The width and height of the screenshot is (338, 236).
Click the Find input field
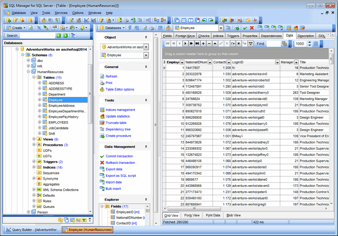coord(273,44)
